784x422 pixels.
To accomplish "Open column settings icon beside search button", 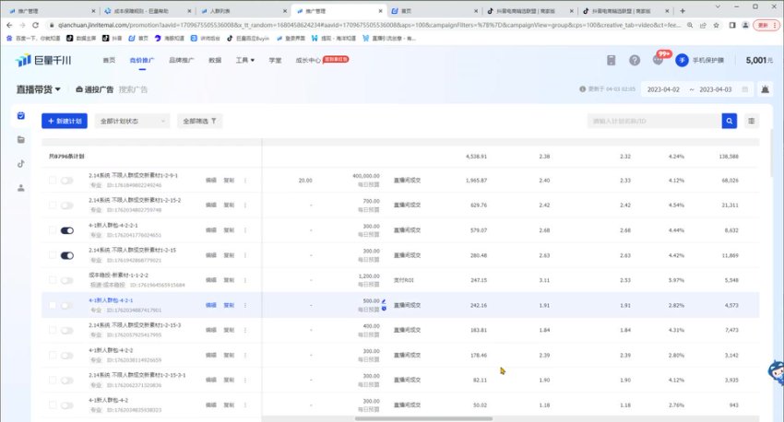I will coord(753,121).
